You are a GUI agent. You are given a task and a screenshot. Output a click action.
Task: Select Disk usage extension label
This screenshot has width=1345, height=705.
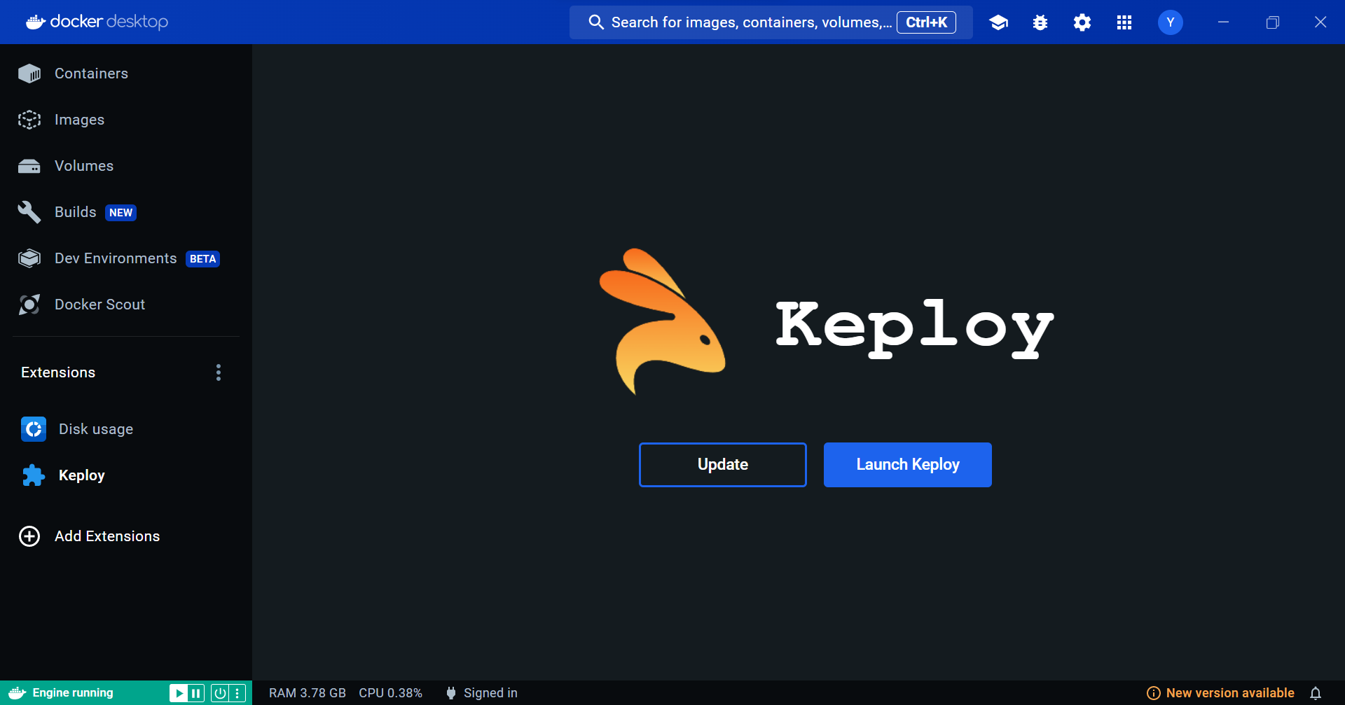click(x=96, y=429)
